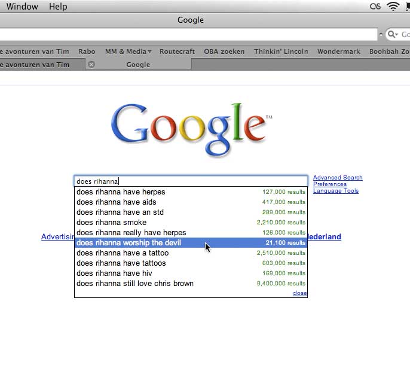
Task: Click the Google window title text
Action: [191, 20]
